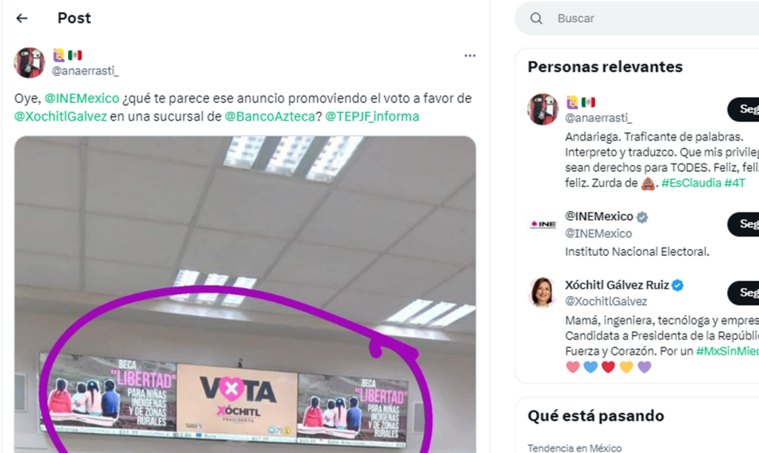Enlarge the attached photo of the Vota Xóchitl screen
This screenshot has height=453, width=759.
coord(245,295)
